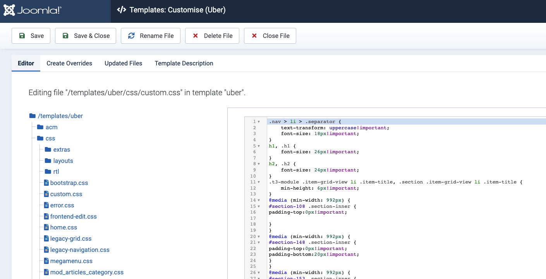Screen dimensions: 546x279
Task: Collapse code fold arrow at line 1
Action: (259, 122)
